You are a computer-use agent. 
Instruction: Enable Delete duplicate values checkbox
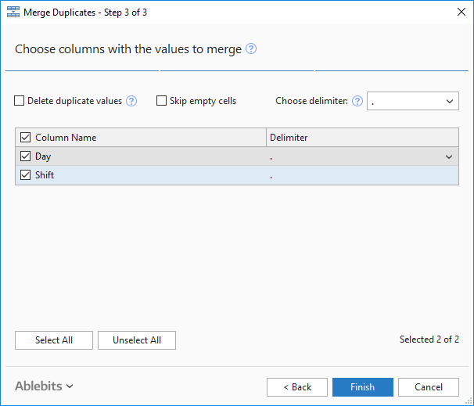click(x=19, y=101)
